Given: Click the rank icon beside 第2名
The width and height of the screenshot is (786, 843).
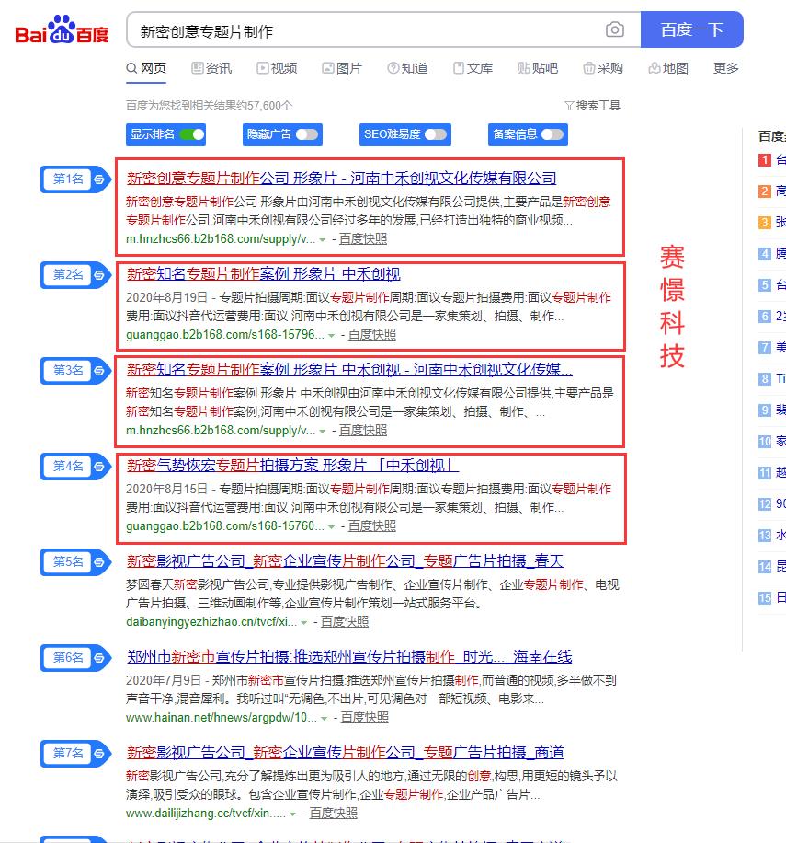Looking at the screenshot, I should tap(98, 275).
